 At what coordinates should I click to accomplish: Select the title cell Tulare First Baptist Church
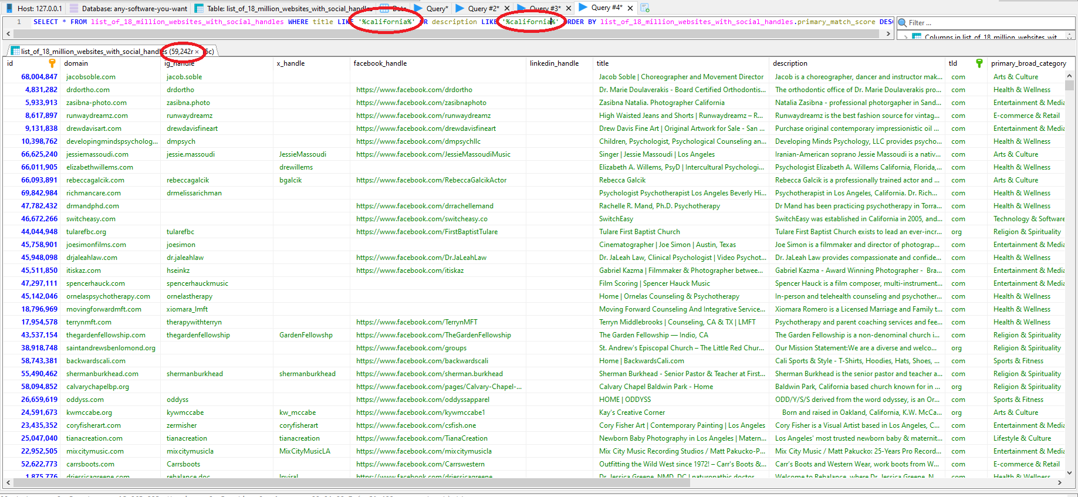tap(681, 232)
